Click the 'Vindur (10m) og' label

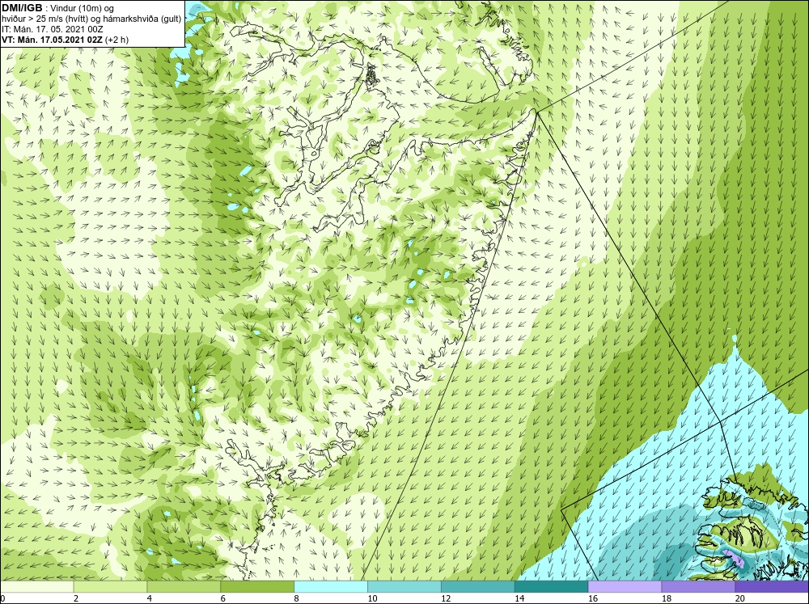coord(83,9)
